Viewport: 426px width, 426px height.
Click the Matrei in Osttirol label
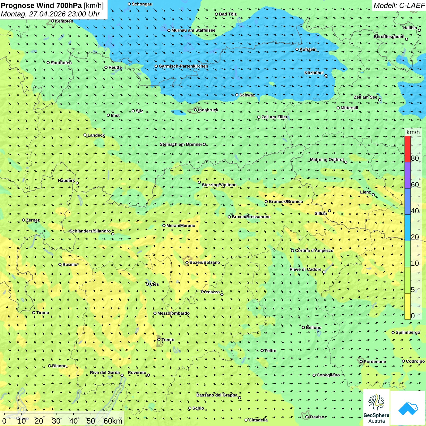coord(326,159)
